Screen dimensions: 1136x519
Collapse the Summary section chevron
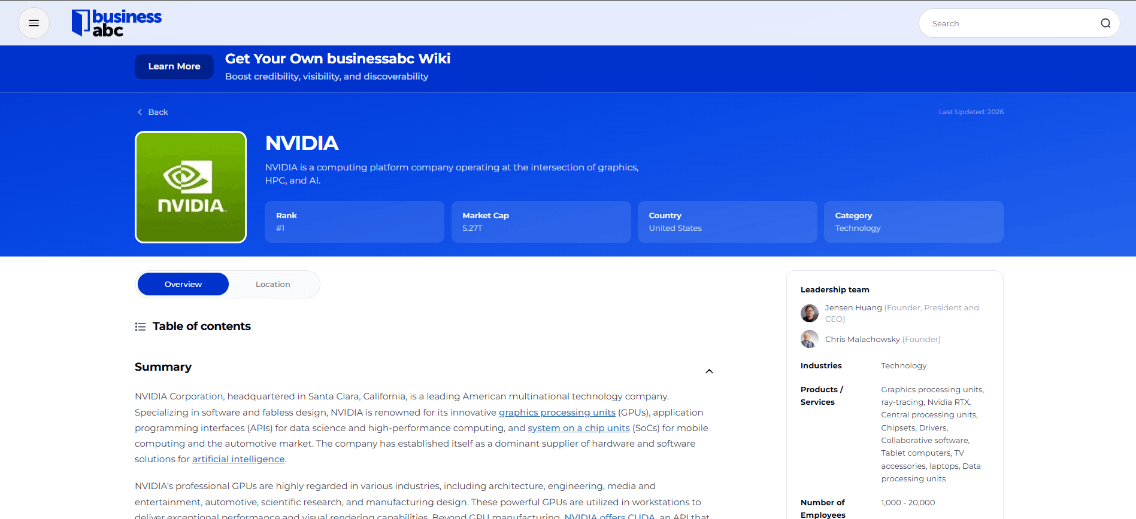[709, 371]
